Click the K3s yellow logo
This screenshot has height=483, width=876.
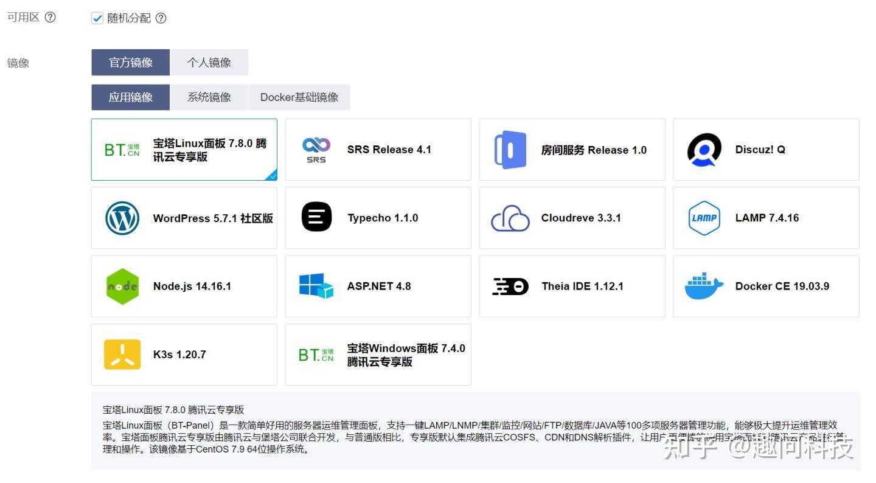coord(122,354)
